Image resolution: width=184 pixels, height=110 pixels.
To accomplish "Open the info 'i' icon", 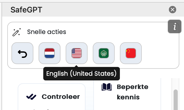I will pyautogui.click(x=174, y=27).
